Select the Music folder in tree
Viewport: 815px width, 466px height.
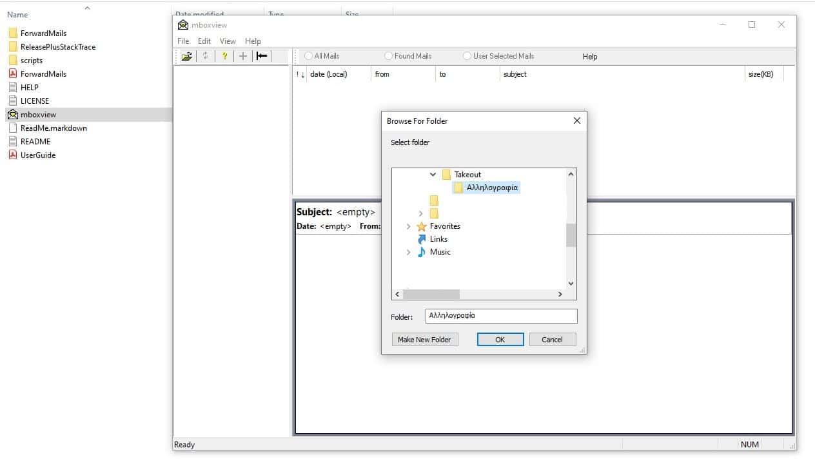pyautogui.click(x=440, y=252)
